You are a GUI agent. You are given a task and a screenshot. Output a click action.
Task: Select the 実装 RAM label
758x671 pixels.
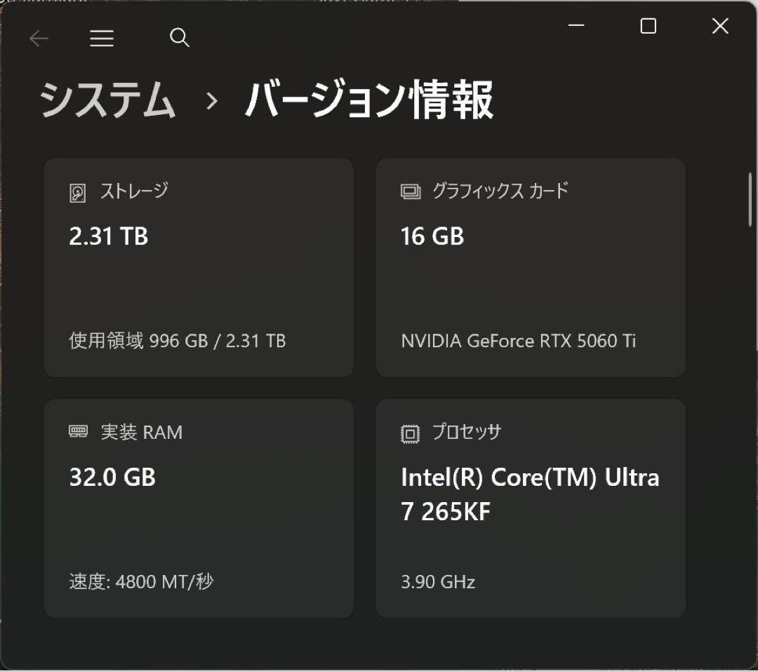(x=142, y=433)
